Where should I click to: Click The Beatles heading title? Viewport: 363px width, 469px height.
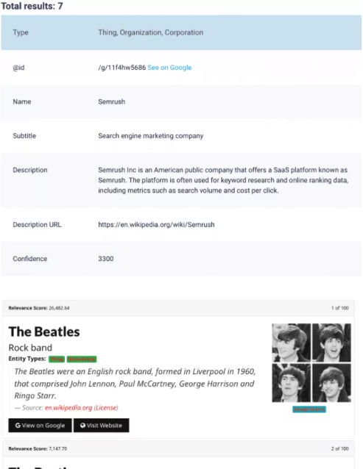(44, 332)
